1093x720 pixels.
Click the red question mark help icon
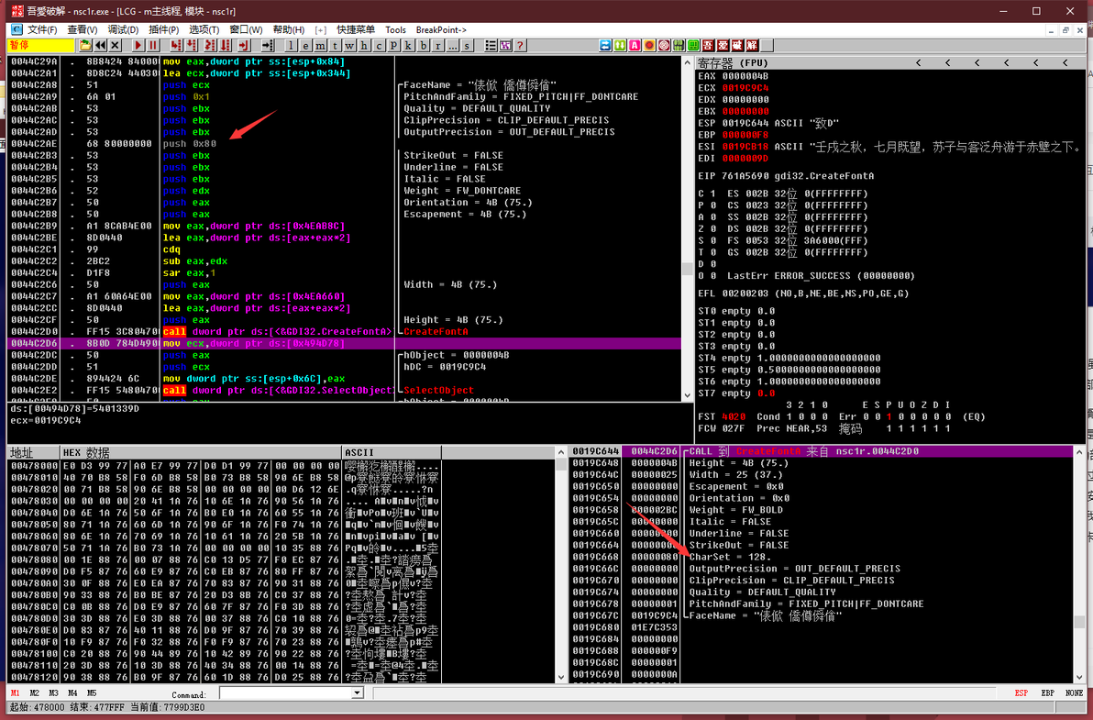[x=519, y=45]
